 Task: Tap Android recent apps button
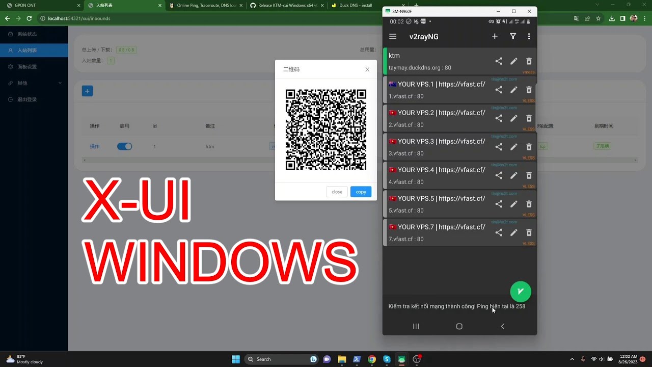tap(416, 326)
